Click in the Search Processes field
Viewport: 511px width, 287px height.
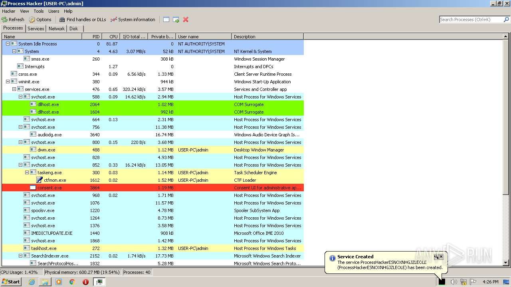pyautogui.click(x=471, y=20)
